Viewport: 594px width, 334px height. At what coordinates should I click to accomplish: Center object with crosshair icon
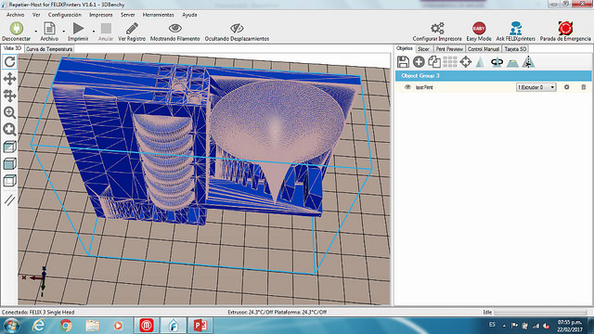point(466,62)
